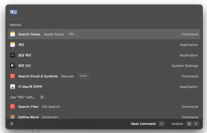
Task: Click the 화면 모드 appearance icon
Action: tap(13, 66)
